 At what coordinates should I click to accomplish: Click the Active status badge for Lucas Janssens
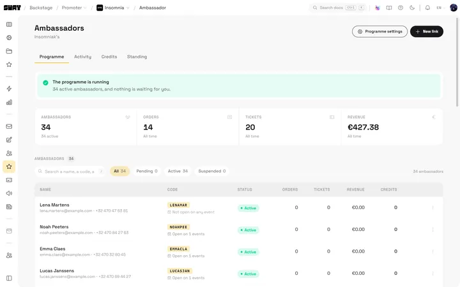(x=248, y=274)
